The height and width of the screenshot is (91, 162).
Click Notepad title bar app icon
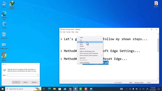61,29
